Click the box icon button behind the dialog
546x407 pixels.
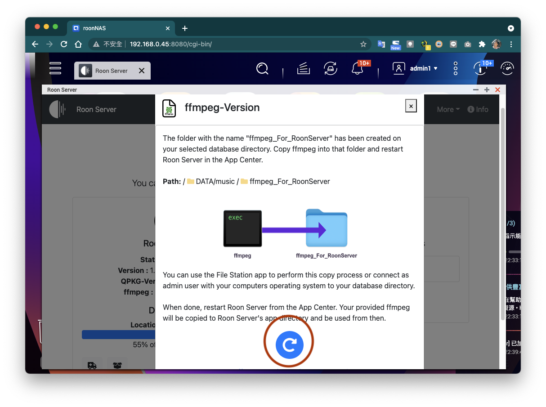click(117, 365)
